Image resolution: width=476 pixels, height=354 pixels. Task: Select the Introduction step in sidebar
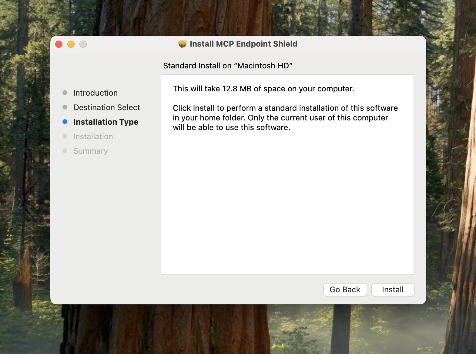coord(96,93)
